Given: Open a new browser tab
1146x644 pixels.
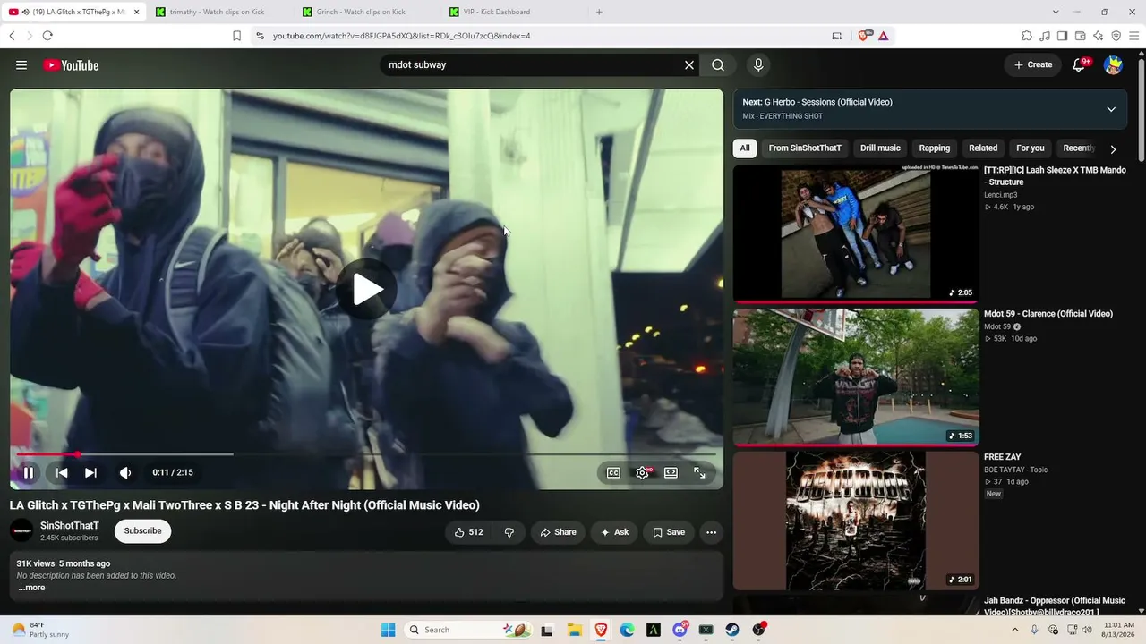Looking at the screenshot, I should (x=599, y=12).
